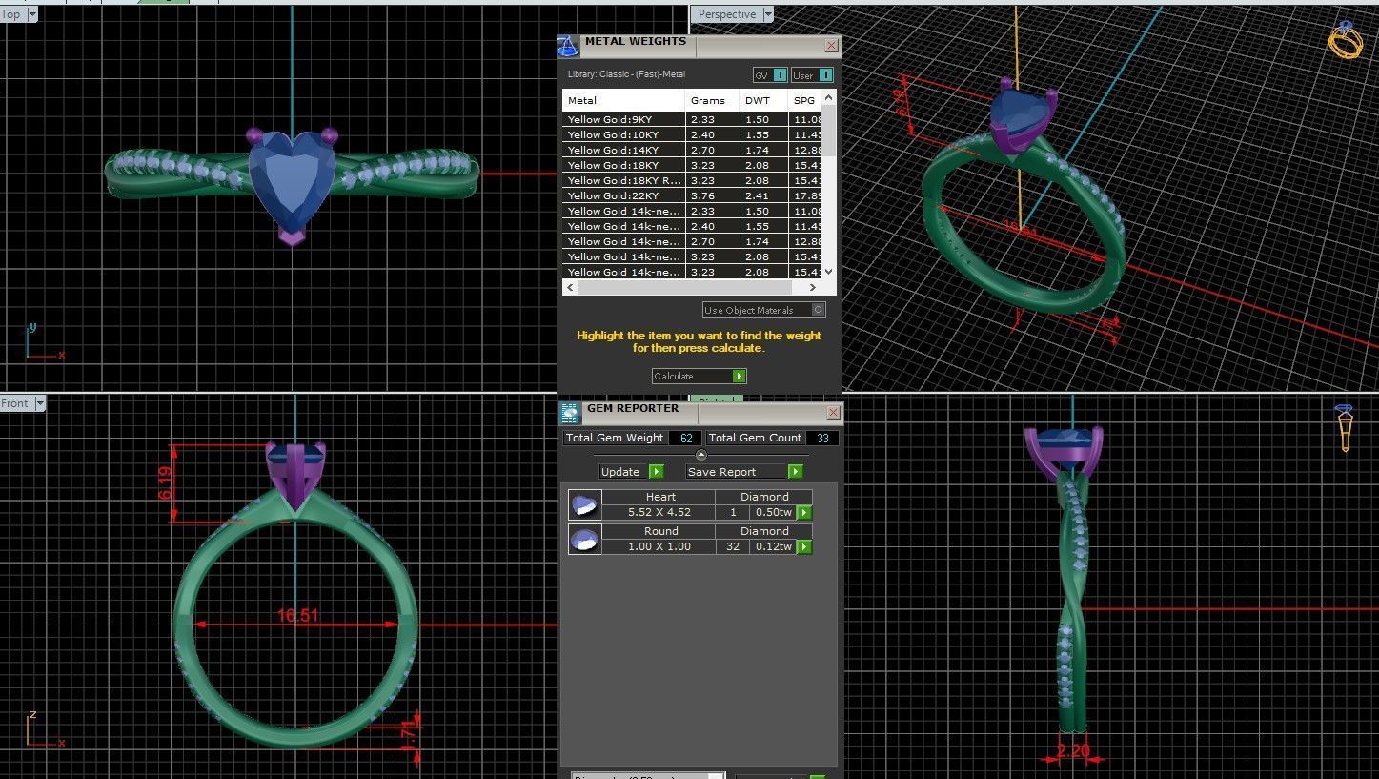The image size is (1379, 779).
Task: Click the 16.51 dimension in Front view
Action: pos(297,616)
